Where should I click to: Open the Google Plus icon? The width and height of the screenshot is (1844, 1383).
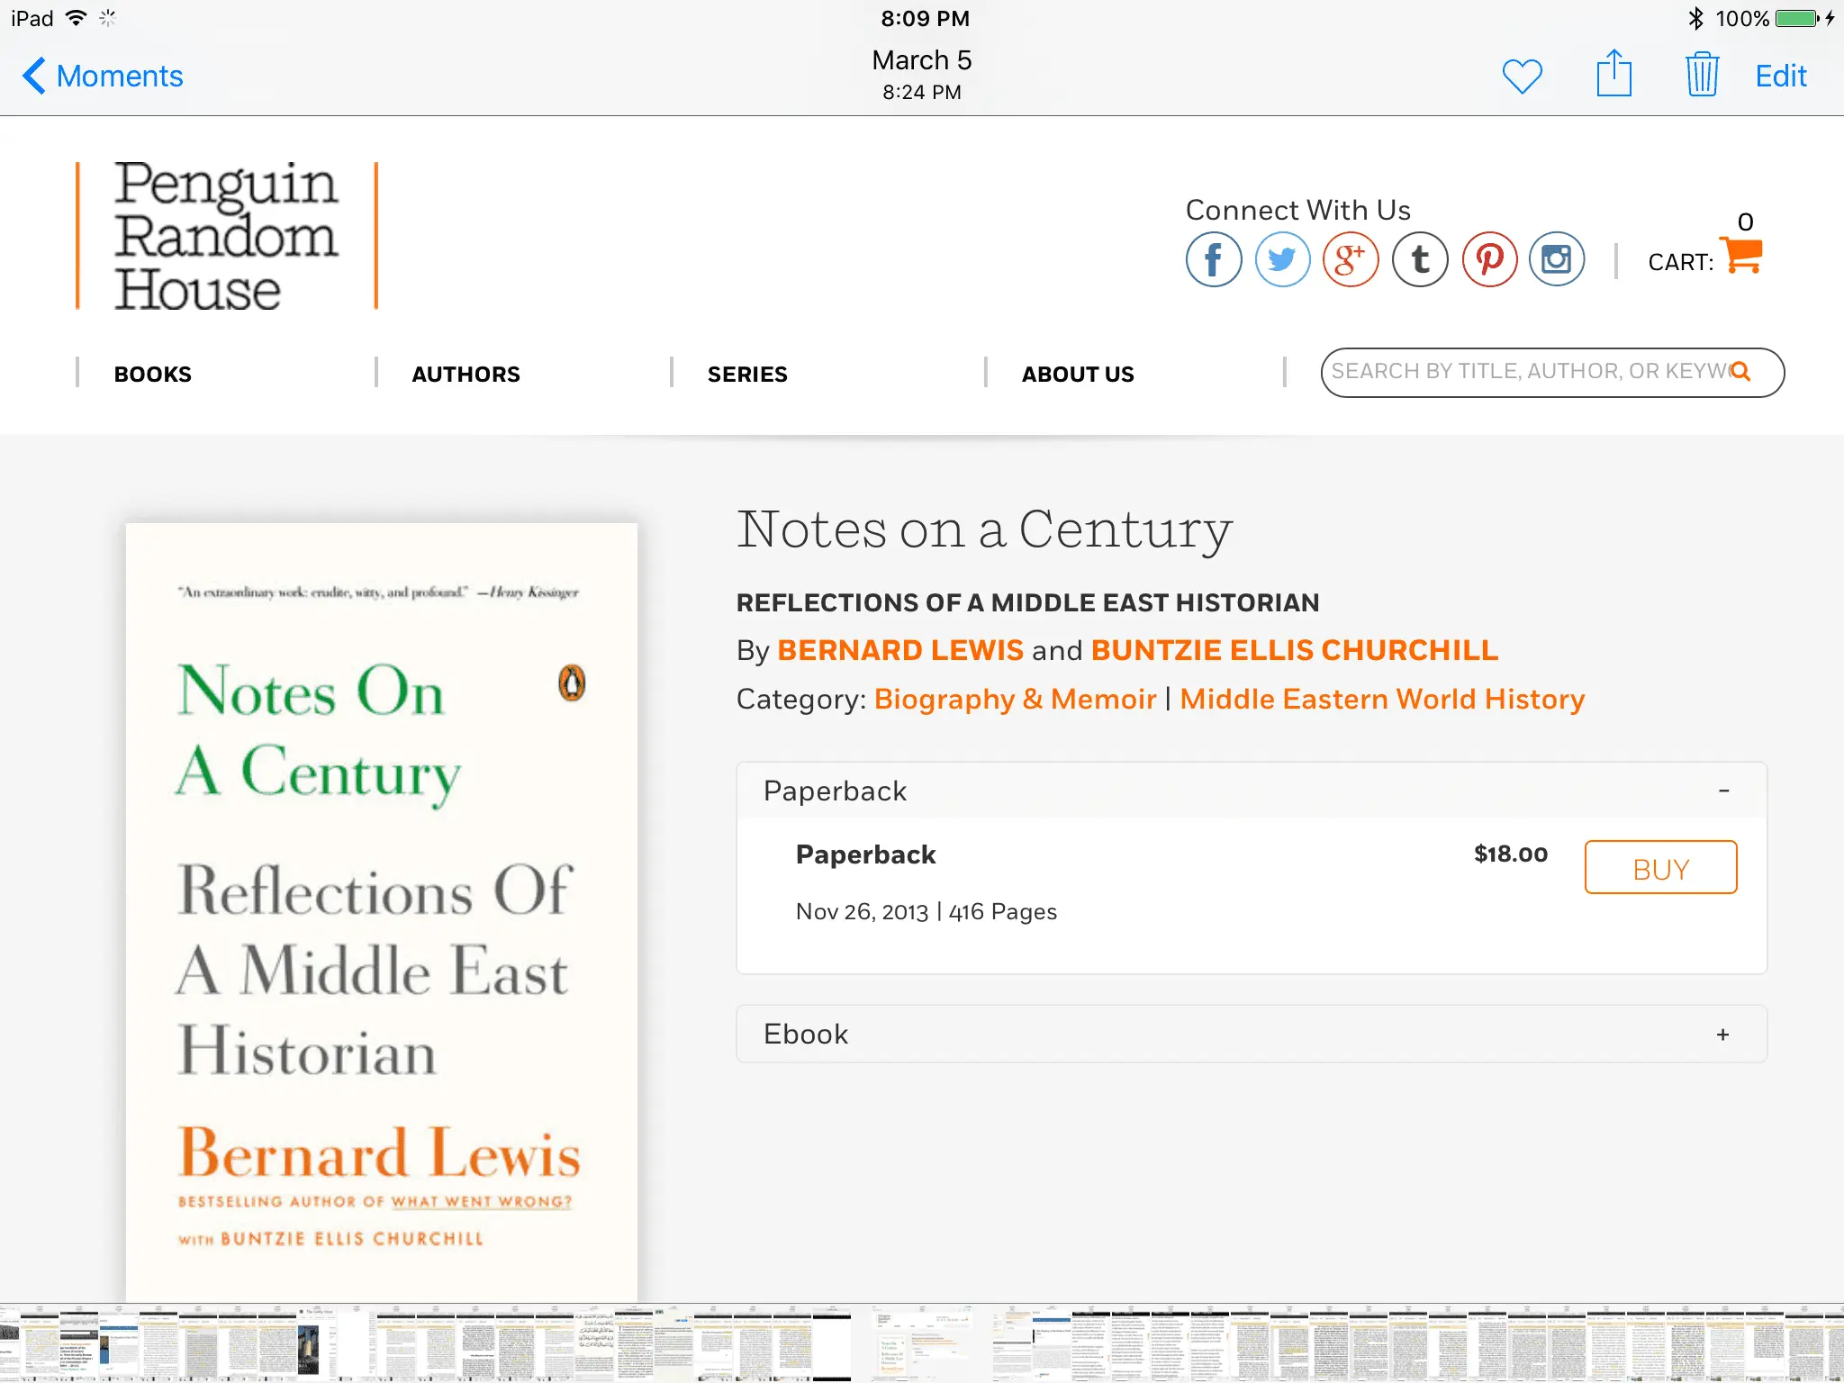[1351, 260]
